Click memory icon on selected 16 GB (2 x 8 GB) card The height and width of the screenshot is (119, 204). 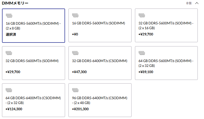click(9, 16)
